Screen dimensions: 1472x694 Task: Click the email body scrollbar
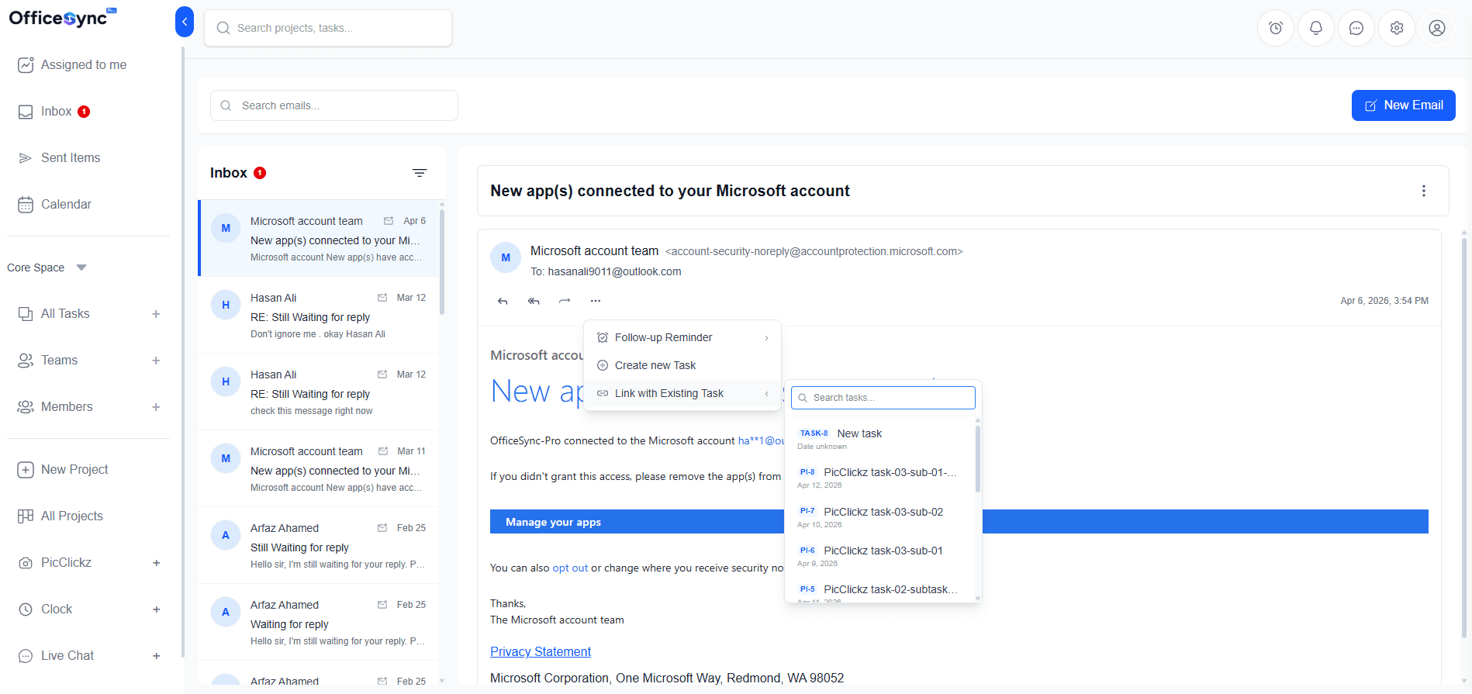click(1464, 438)
